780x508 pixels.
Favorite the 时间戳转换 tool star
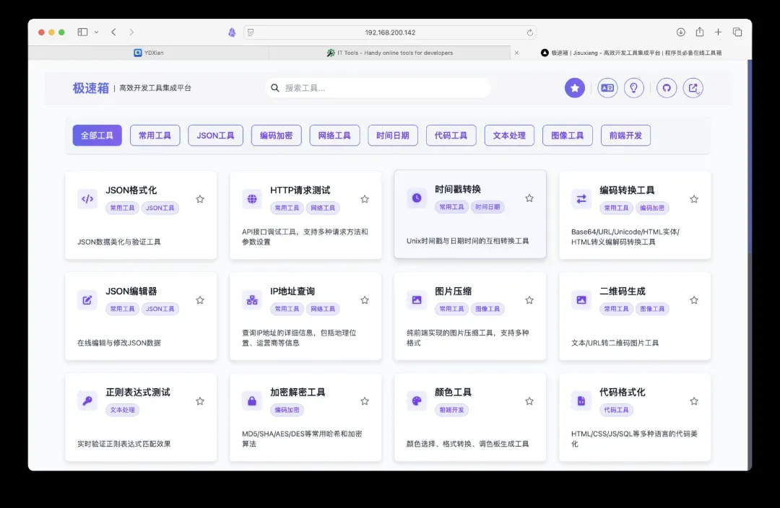tap(529, 198)
